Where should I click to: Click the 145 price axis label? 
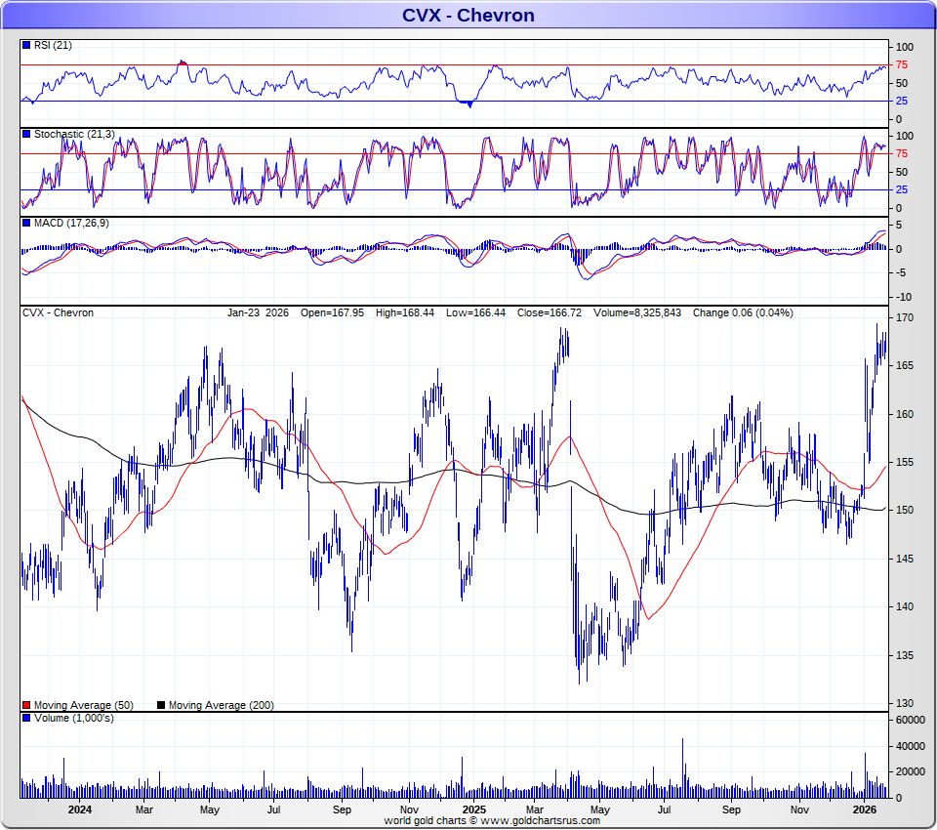[x=905, y=559]
